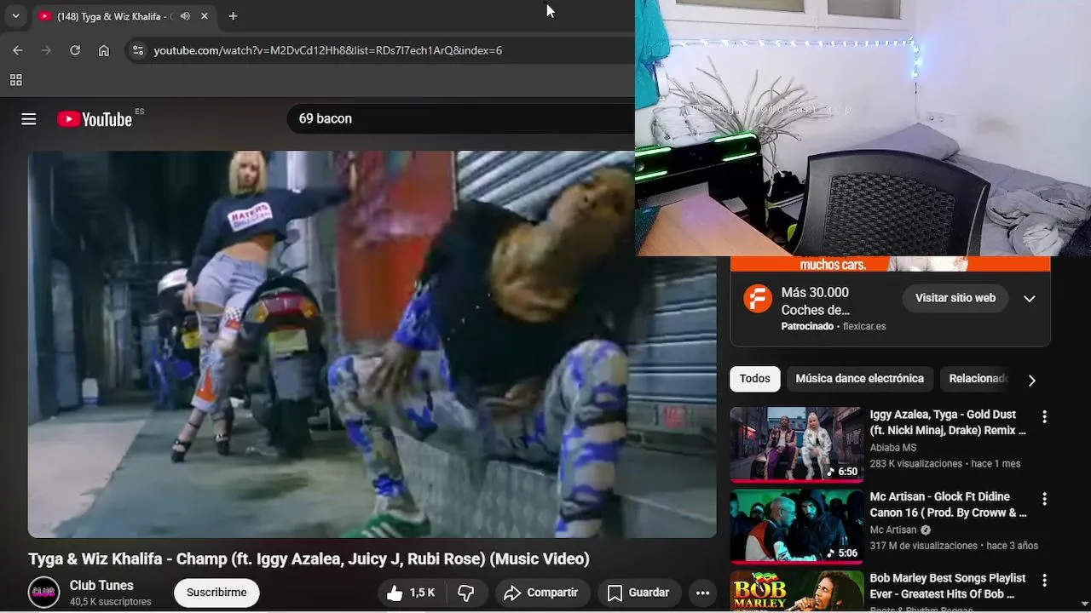The image size is (1091, 613).
Task: Subscribe using the Suscribirme button
Action: coord(216,593)
